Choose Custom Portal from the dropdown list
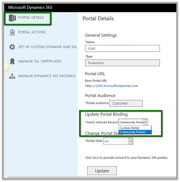This screenshot has height=182, width=180. (135, 128)
